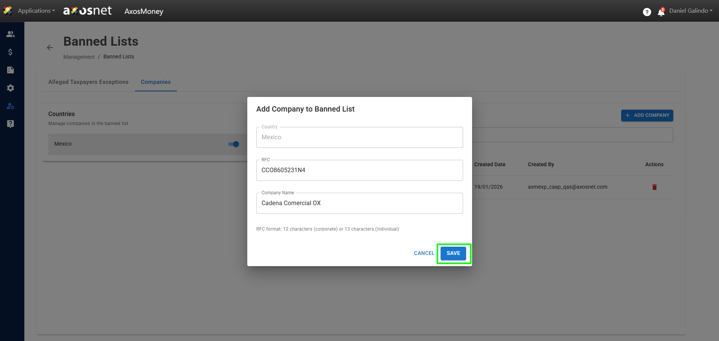Open the Daniel Galindo user menu
The height and width of the screenshot is (341, 719).
[691, 11]
